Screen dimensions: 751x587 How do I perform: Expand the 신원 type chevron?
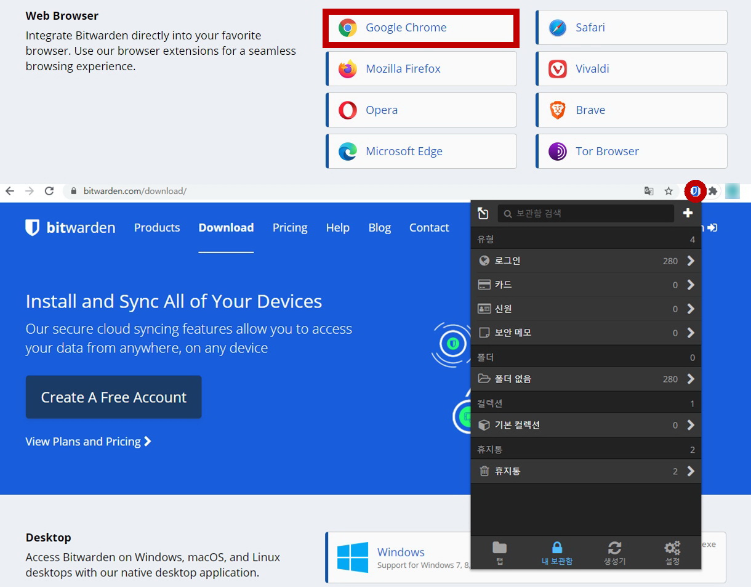coord(691,309)
